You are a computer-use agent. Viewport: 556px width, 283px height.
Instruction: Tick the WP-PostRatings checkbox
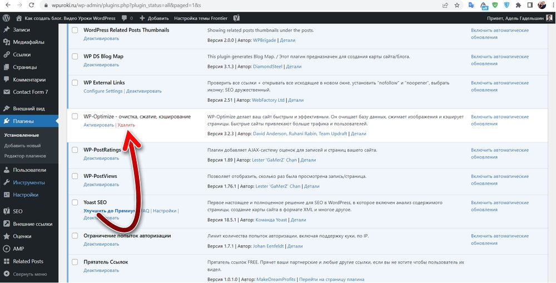coord(75,150)
